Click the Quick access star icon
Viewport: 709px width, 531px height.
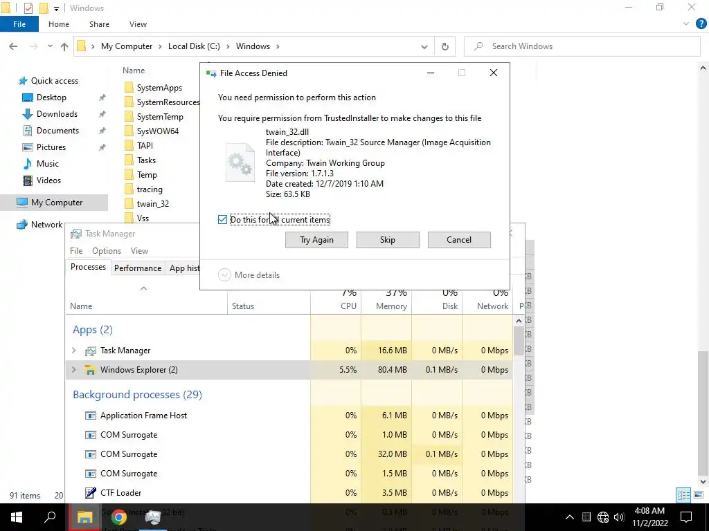(23, 81)
